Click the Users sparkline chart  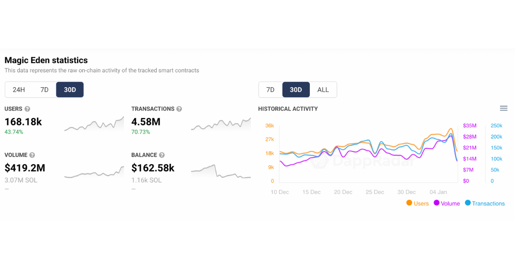click(x=94, y=124)
